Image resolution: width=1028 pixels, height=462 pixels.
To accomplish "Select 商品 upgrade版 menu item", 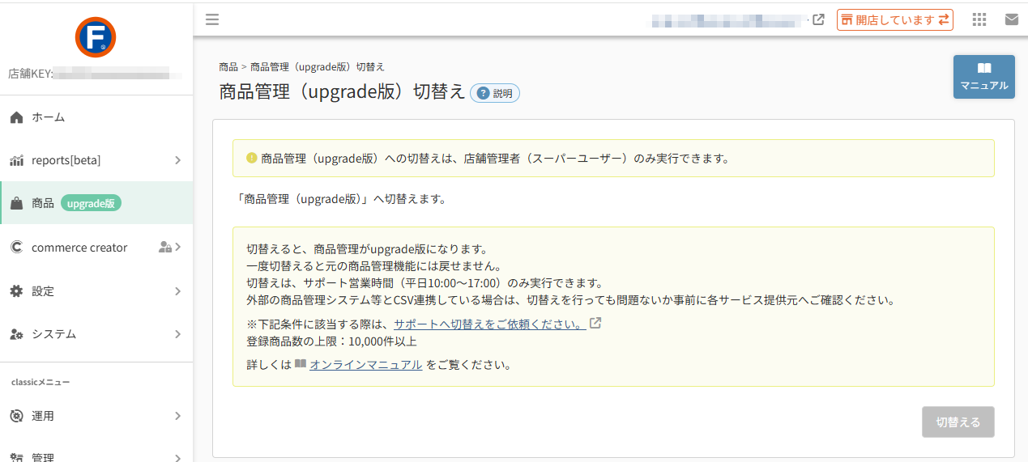I will (x=96, y=203).
